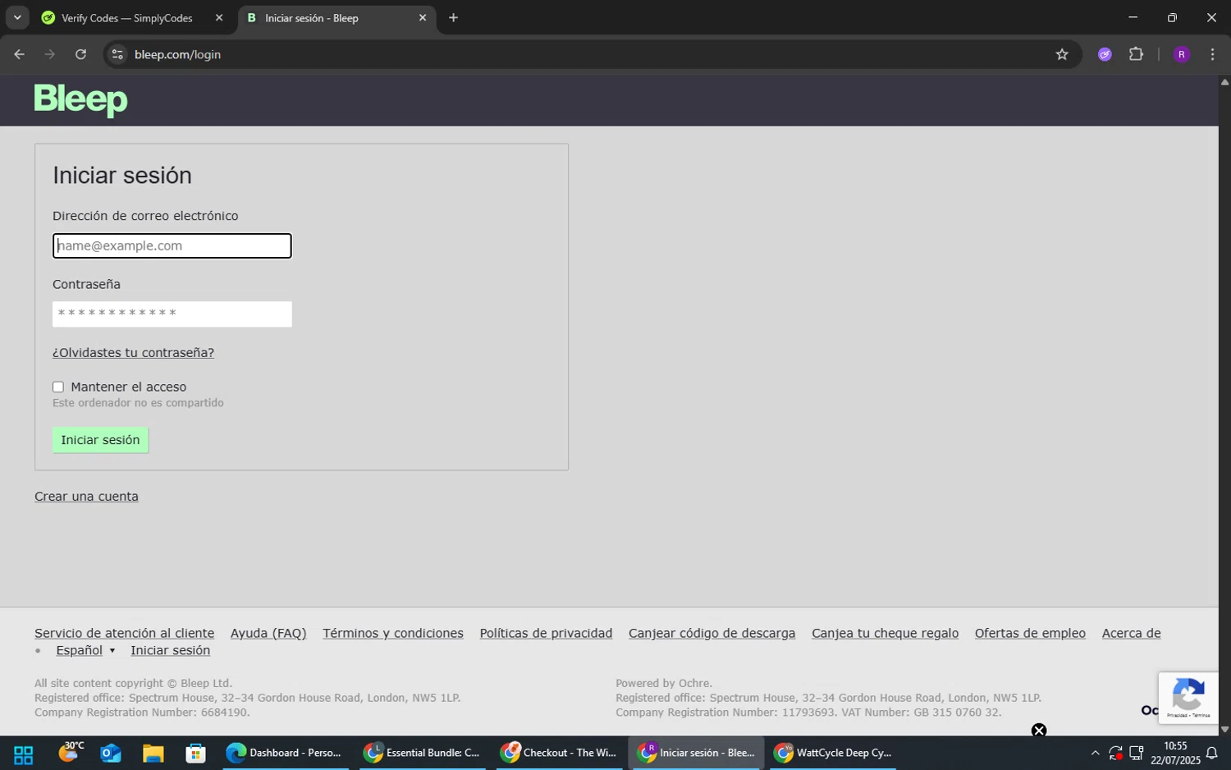Viewport: 1231px width, 770px height.
Task: Click the Bleep logo in header
Action: pyautogui.click(x=80, y=100)
